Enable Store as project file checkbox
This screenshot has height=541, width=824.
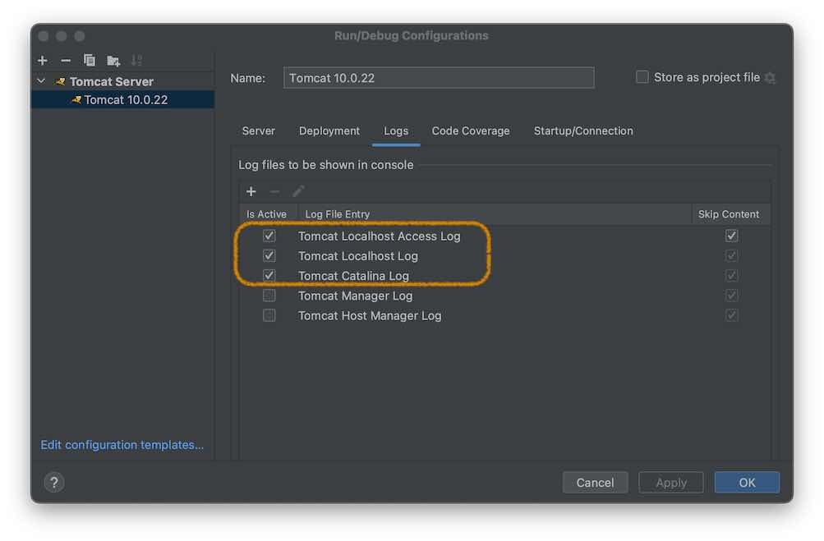(642, 77)
